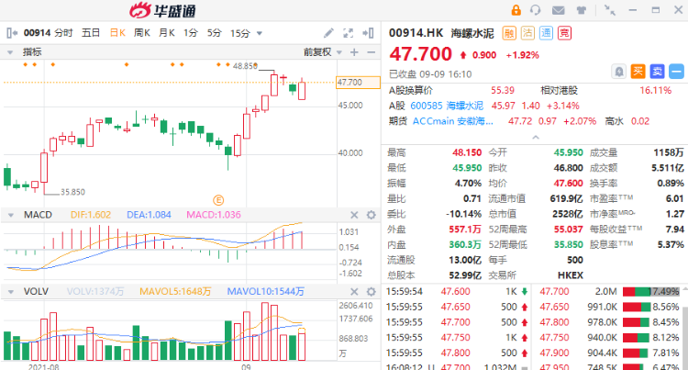Expand chart to fullscreen

point(348,33)
